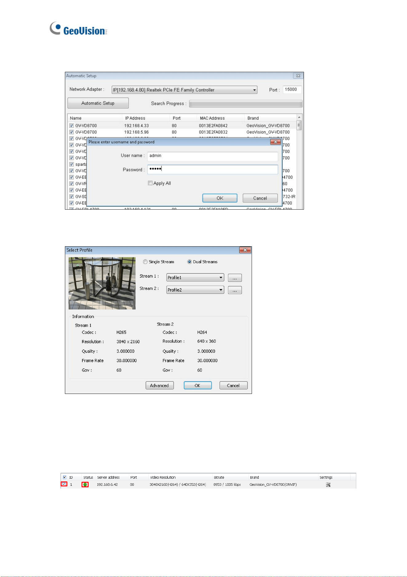
Task: Click the Bitrate column header
Action: [x=219, y=477]
